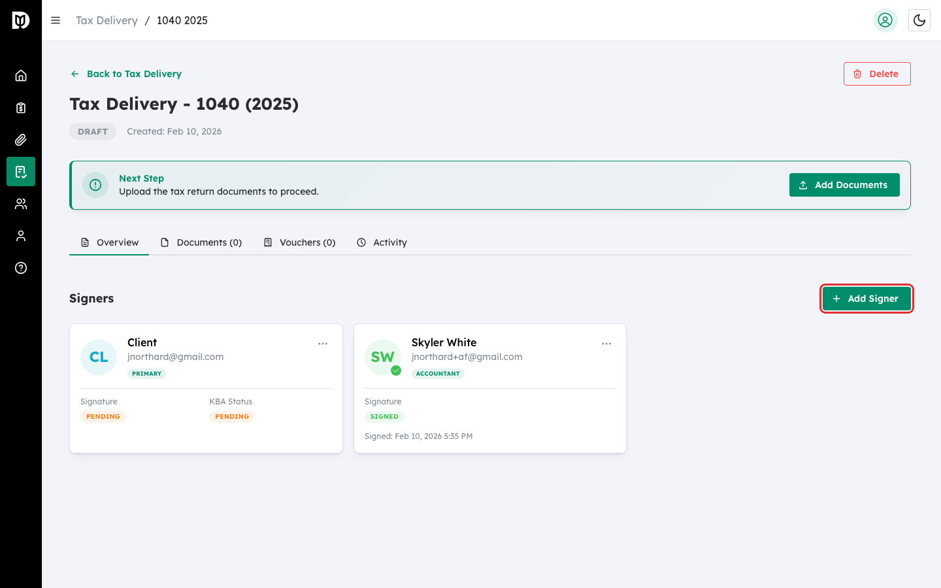Click the Add Signer button
Viewport: 941px width, 588px height.
coord(867,299)
